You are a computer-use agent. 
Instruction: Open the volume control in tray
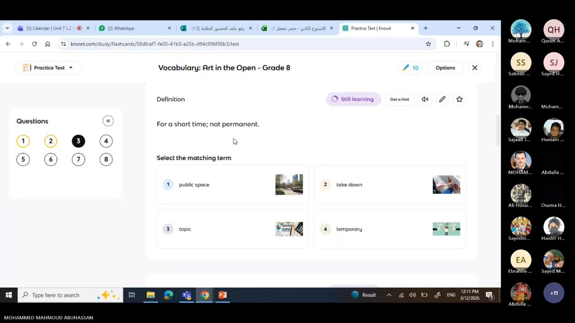coord(413,295)
